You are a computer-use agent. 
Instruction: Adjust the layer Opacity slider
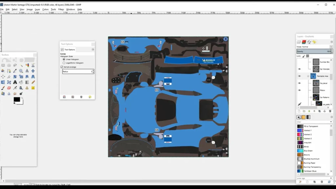pyautogui.click(x=314, y=52)
